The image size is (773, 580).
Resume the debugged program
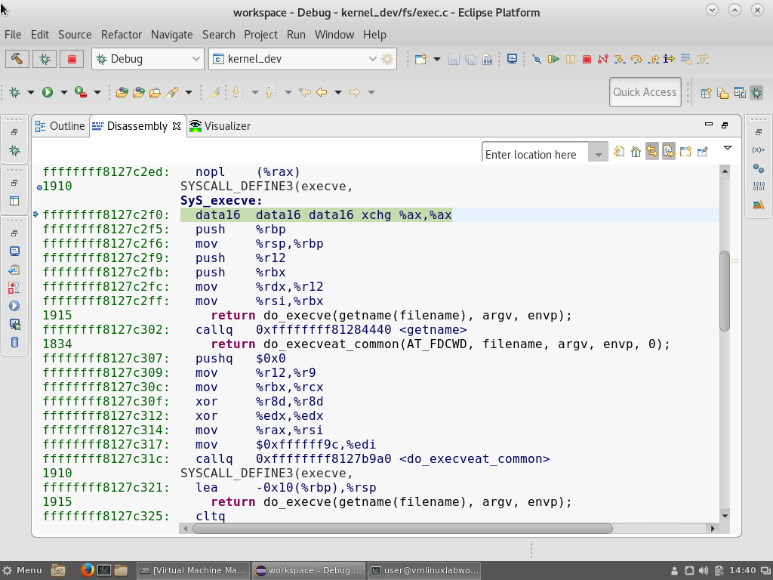tap(553, 58)
